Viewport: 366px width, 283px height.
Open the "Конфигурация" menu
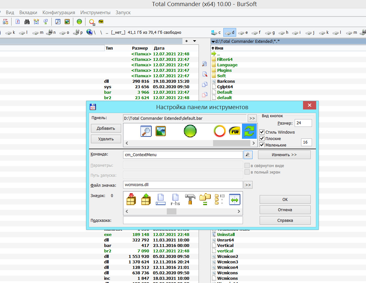coord(59,13)
